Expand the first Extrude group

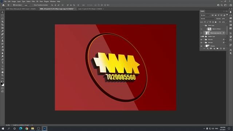pyautogui.click(x=204, y=40)
